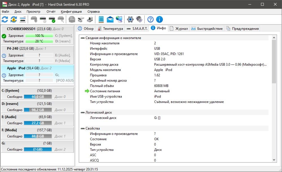
Task: Click unknown health icon for Apple iPod disk
Action: [x=4, y=75]
